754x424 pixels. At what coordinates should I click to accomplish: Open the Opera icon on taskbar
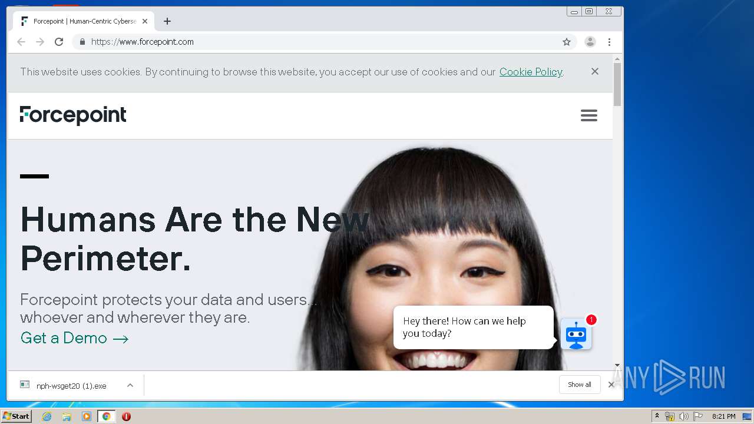(126, 416)
